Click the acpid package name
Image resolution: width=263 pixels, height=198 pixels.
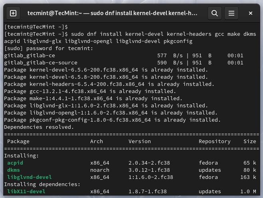point(15,163)
